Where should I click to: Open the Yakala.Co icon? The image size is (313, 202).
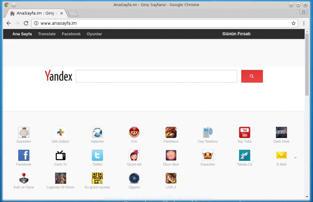(245, 155)
